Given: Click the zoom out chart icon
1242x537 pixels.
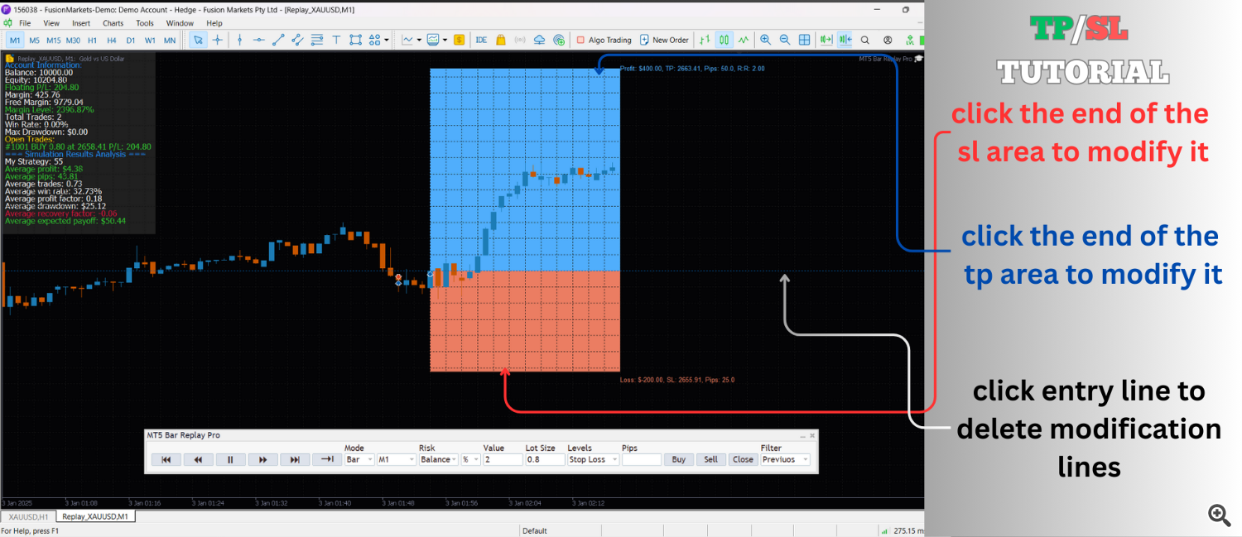Looking at the screenshot, I should [784, 40].
